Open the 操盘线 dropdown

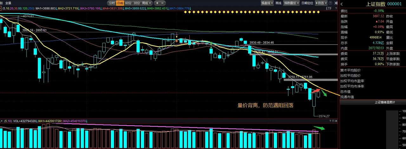click(x=267, y=3)
